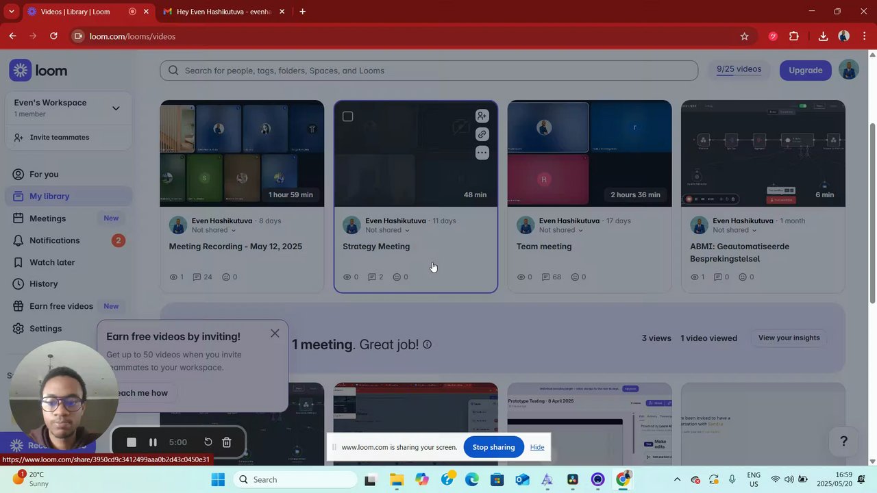Click View your insights
The height and width of the screenshot is (493, 877).
[x=789, y=338]
